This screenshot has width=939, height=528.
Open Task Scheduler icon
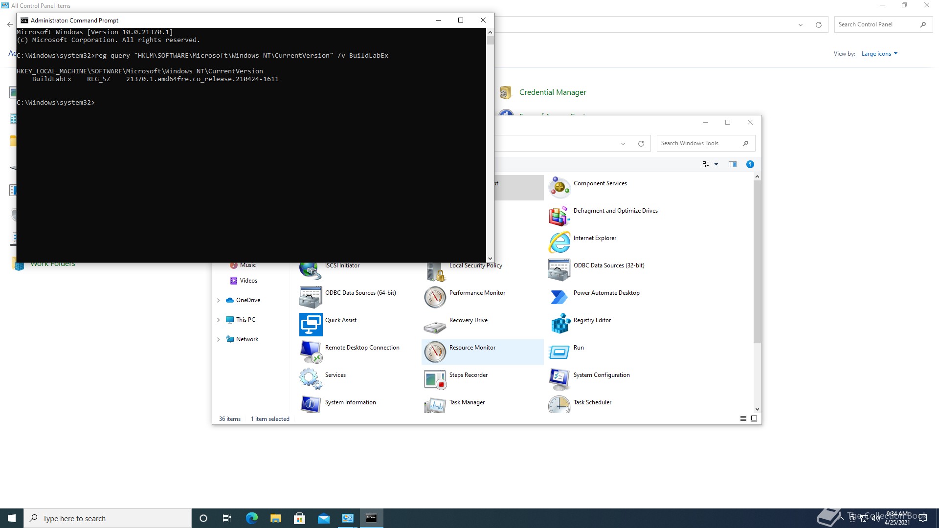click(x=559, y=405)
